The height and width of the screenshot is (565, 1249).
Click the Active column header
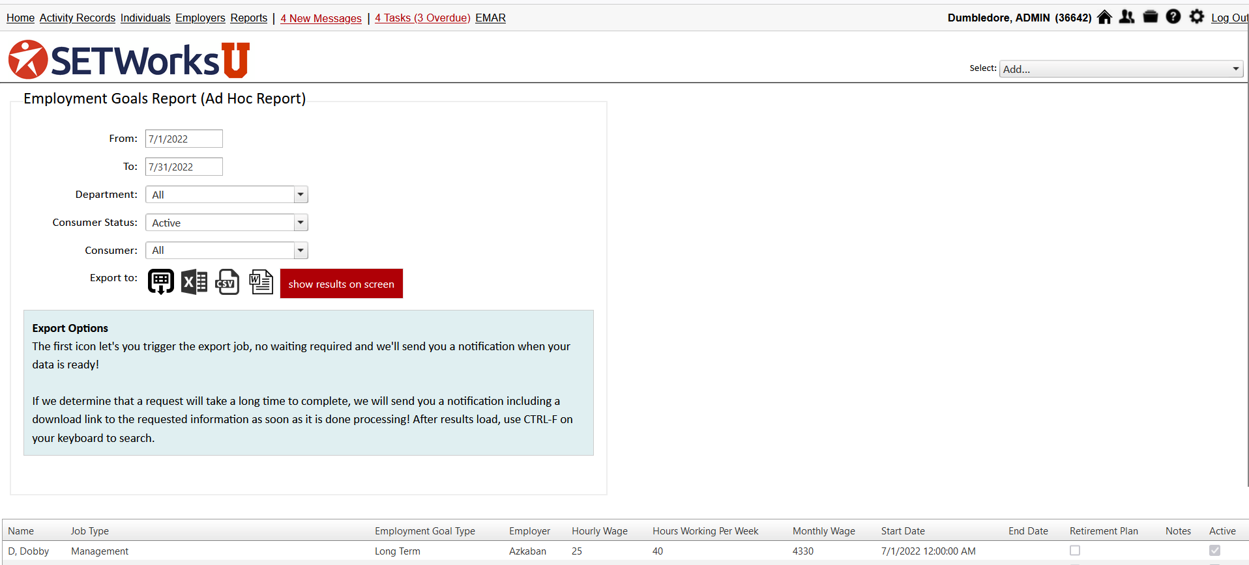pyautogui.click(x=1222, y=531)
